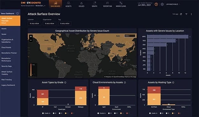Click orange legend swatch in Hosting Type chart

coord(173,113)
